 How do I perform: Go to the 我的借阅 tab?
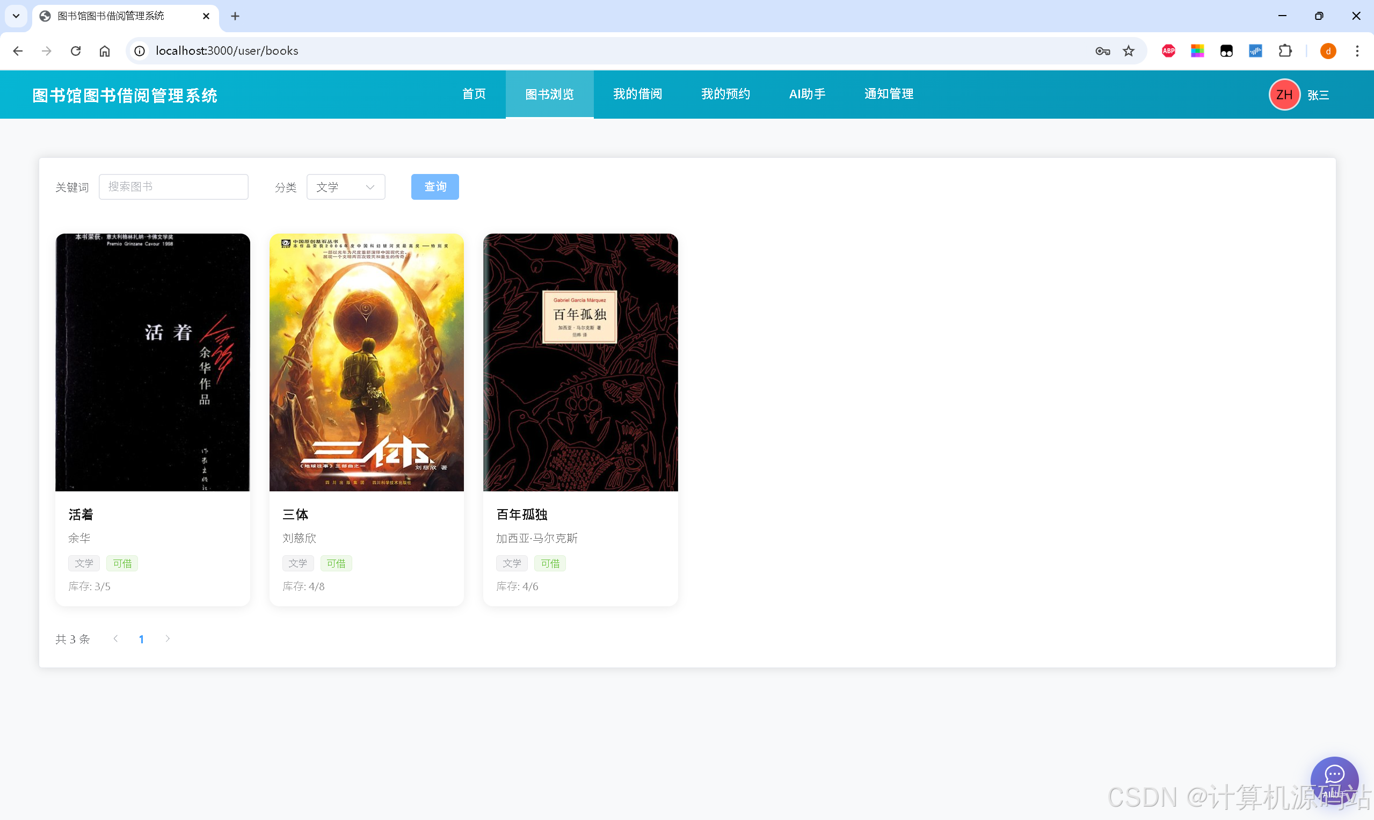[x=637, y=95]
